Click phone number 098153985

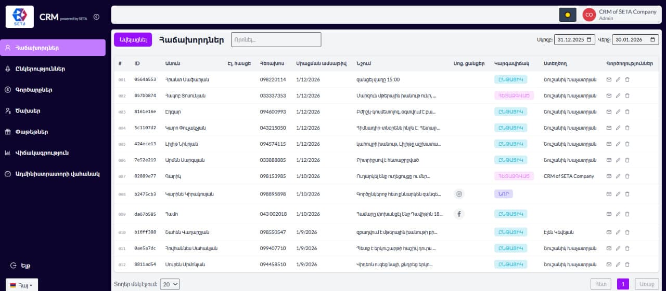[x=273, y=176]
